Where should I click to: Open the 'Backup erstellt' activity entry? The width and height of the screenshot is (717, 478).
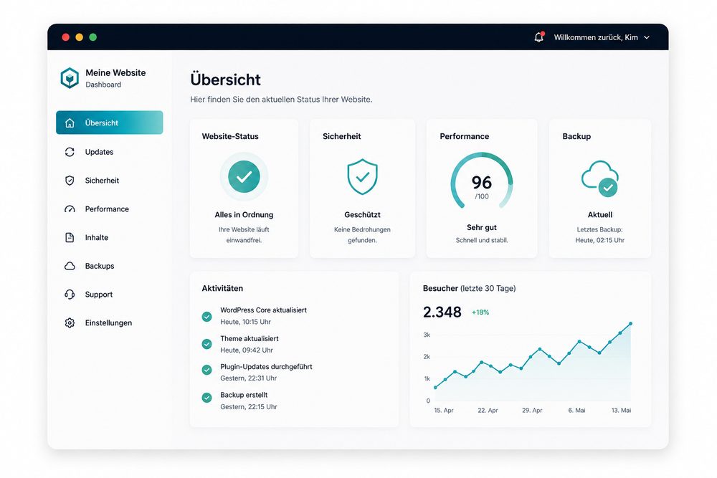[244, 395]
